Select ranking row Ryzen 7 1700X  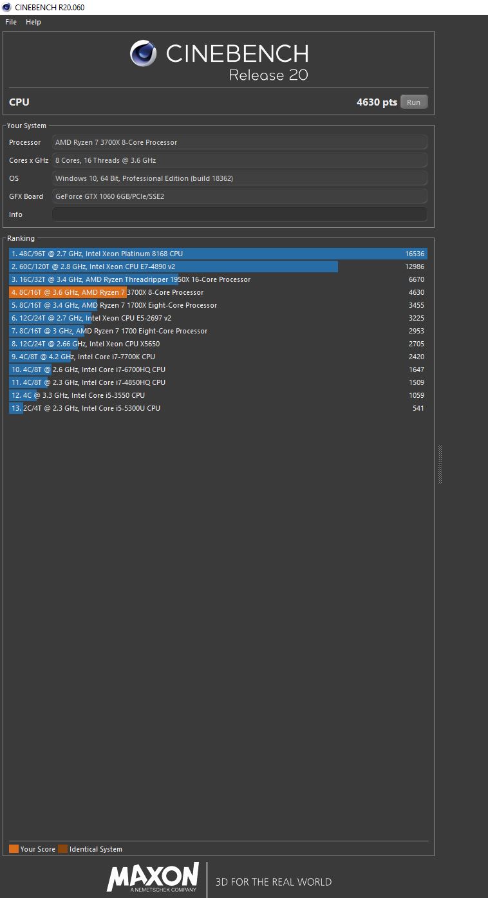pyautogui.click(x=218, y=305)
